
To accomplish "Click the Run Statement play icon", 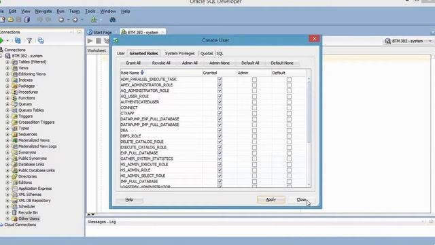I will tap(90, 41).
